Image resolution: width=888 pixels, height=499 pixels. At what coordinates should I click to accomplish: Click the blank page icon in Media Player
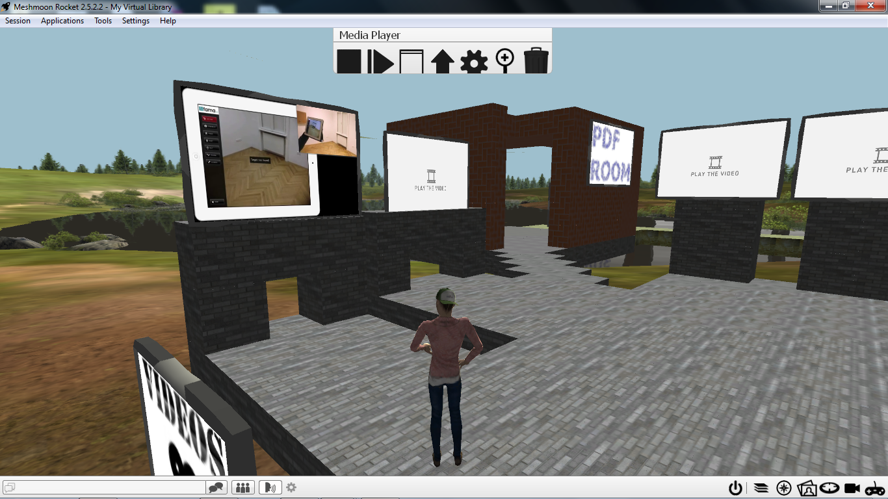[x=411, y=61]
